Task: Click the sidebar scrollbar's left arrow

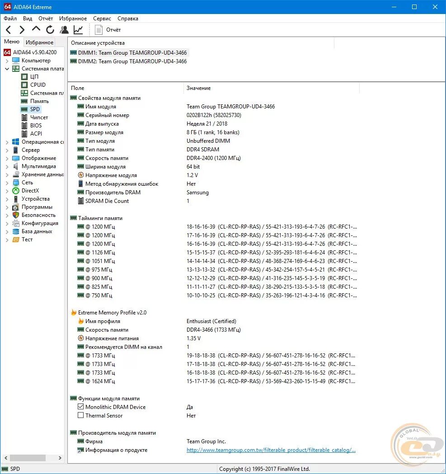Action: click(6, 458)
